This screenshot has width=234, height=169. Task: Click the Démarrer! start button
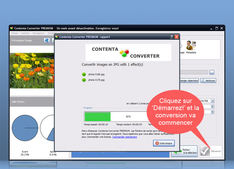tap(211, 151)
